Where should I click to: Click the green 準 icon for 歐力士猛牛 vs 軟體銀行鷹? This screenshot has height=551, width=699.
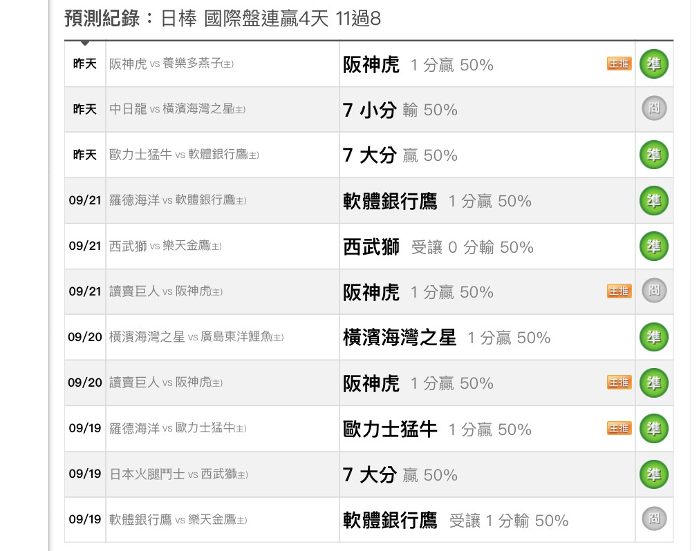653,155
